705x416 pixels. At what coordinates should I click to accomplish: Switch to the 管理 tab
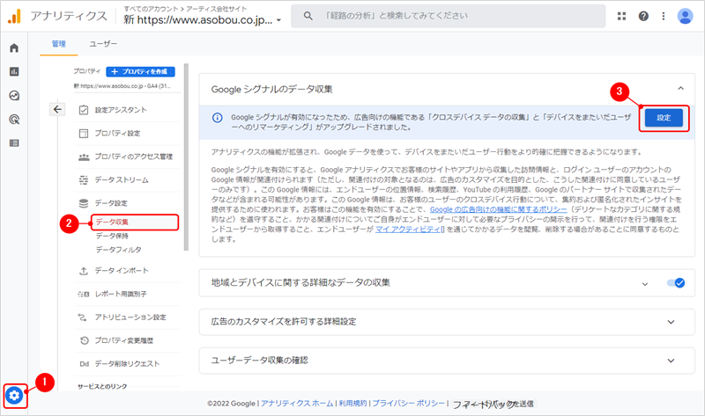(x=58, y=43)
